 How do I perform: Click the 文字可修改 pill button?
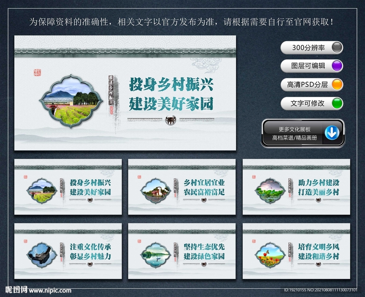[x=312, y=104]
